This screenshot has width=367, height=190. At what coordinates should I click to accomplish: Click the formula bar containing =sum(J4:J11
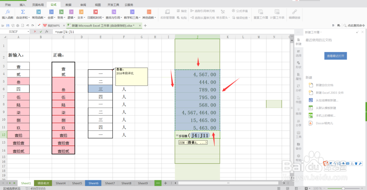pos(173,31)
